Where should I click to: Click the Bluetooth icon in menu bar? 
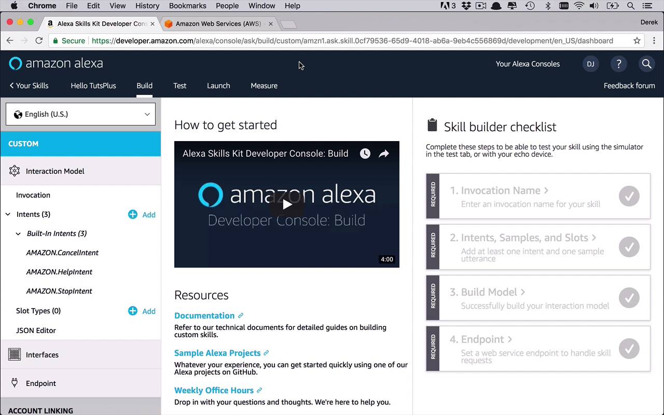(548, 6)
